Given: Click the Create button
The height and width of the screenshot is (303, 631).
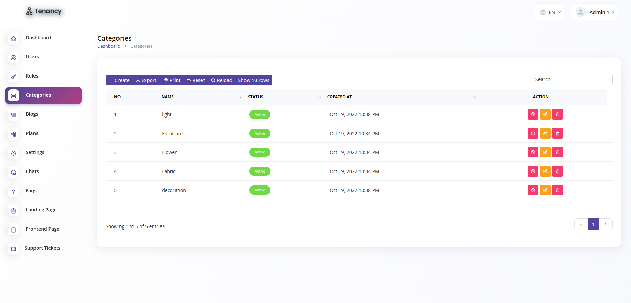Looking at the screenshot, I should tap(119, 80).
